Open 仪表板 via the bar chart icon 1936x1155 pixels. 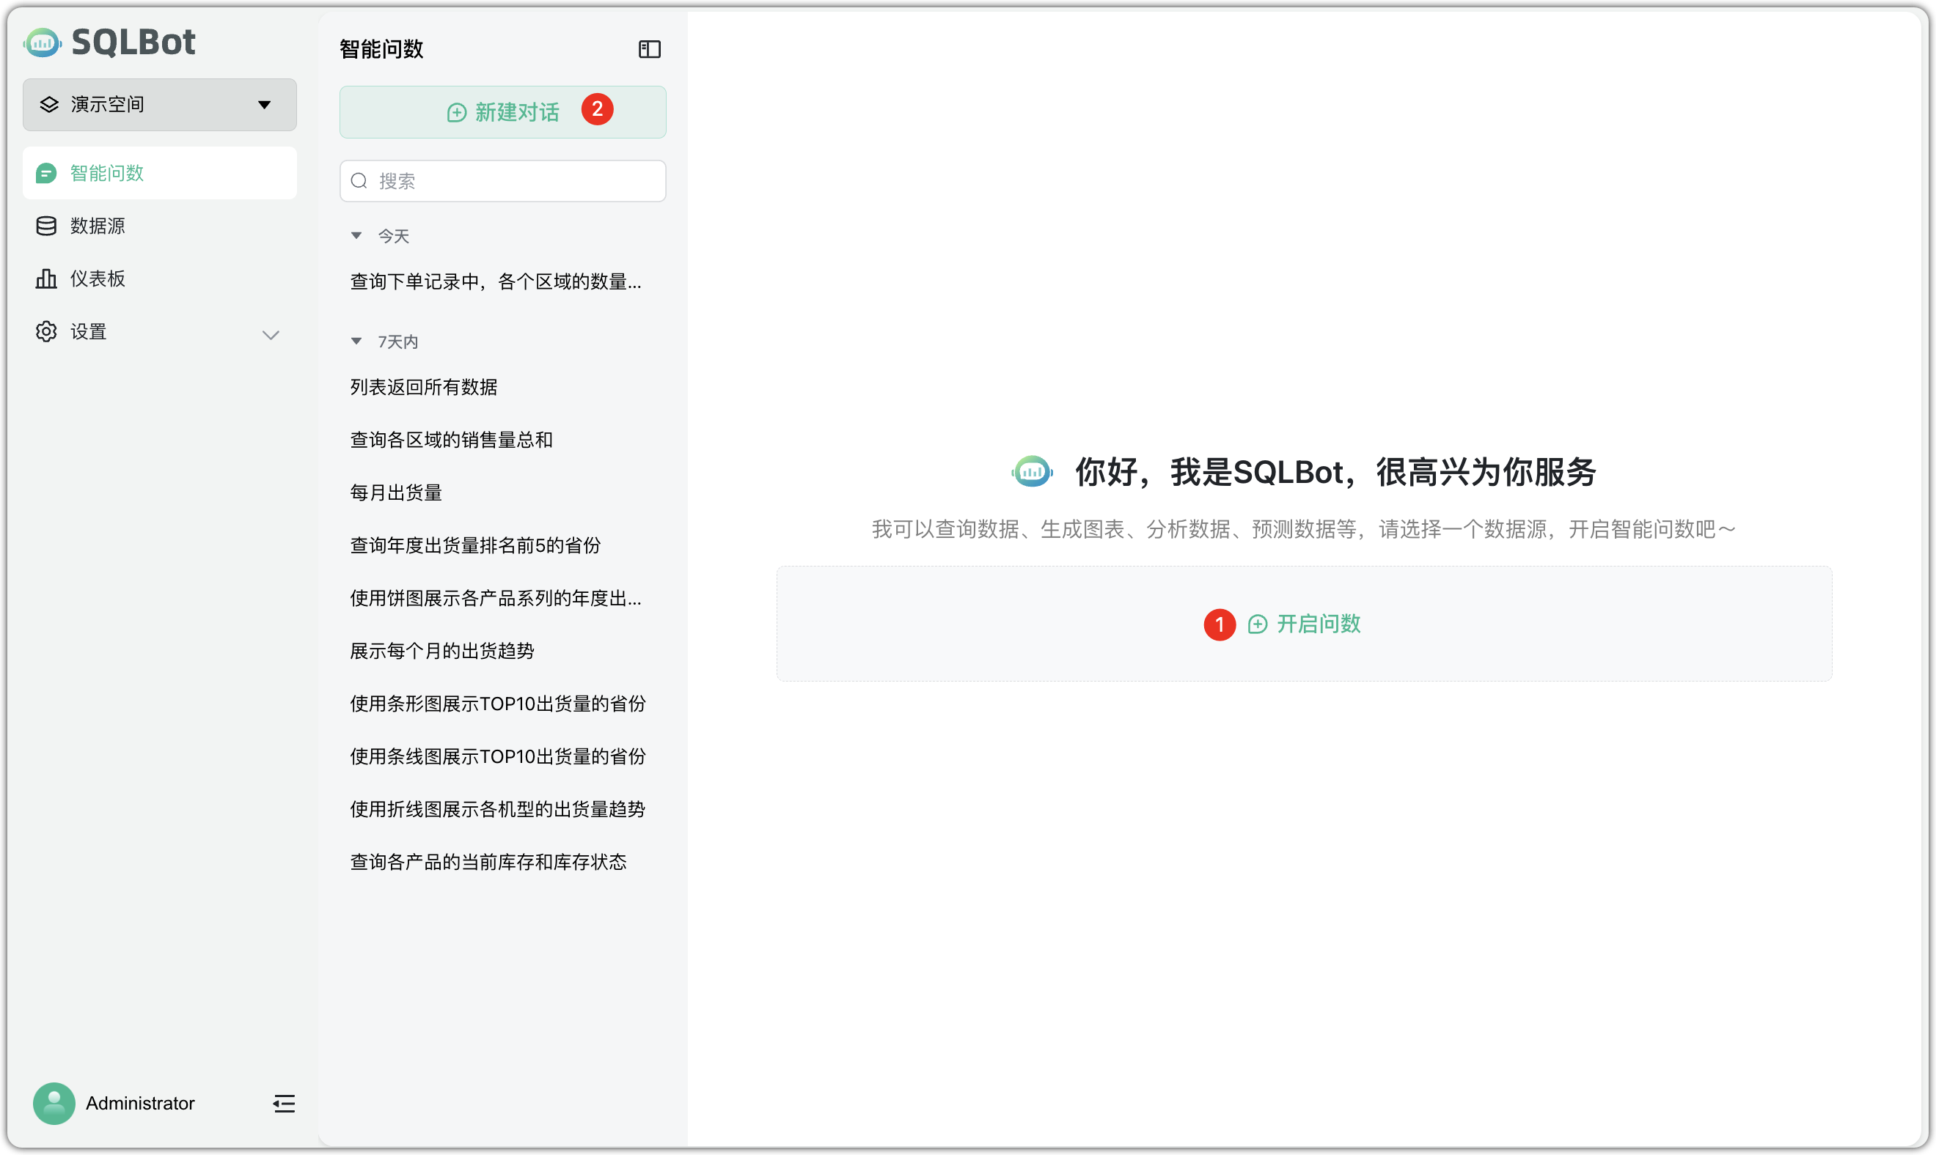pyautogui.click(x=47, y=278)
